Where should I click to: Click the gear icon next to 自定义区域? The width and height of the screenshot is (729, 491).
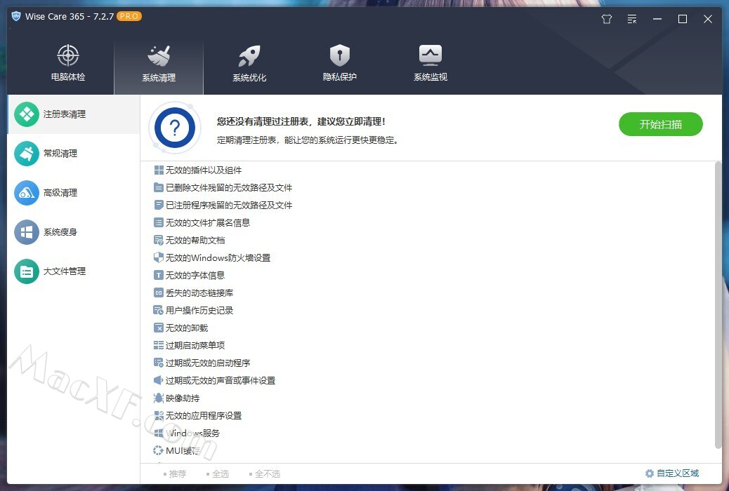click(650, 473)
